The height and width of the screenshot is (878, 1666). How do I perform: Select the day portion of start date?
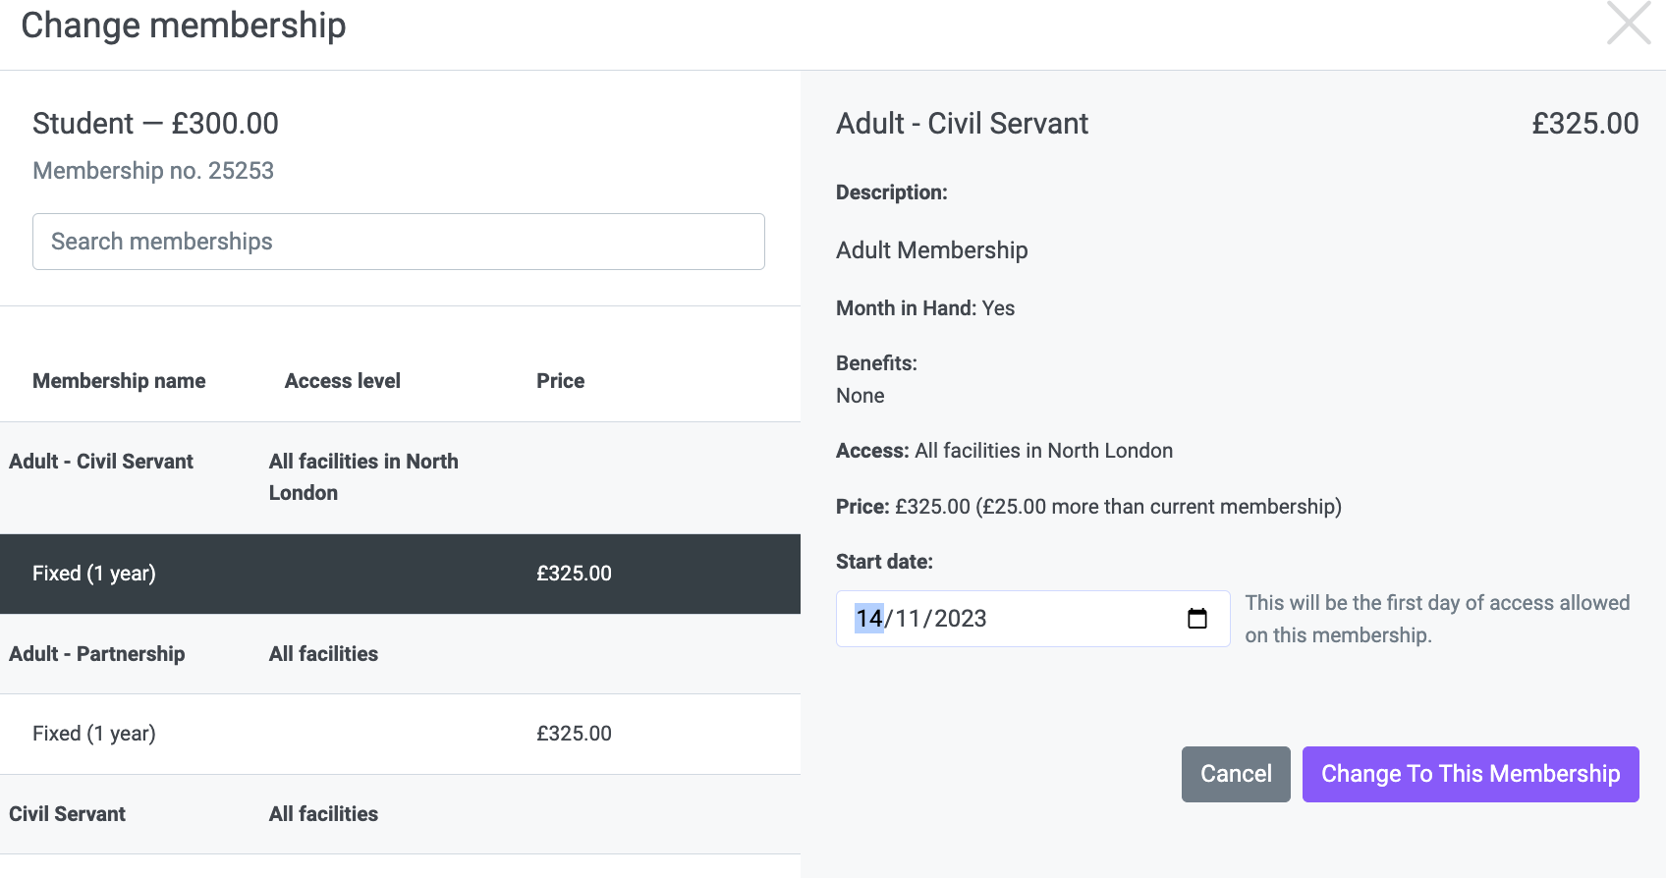(x=869, y=619)
